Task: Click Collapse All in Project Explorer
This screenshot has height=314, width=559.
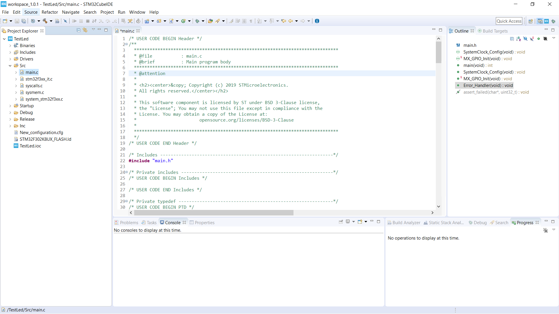Action: [x=78, y=30]
